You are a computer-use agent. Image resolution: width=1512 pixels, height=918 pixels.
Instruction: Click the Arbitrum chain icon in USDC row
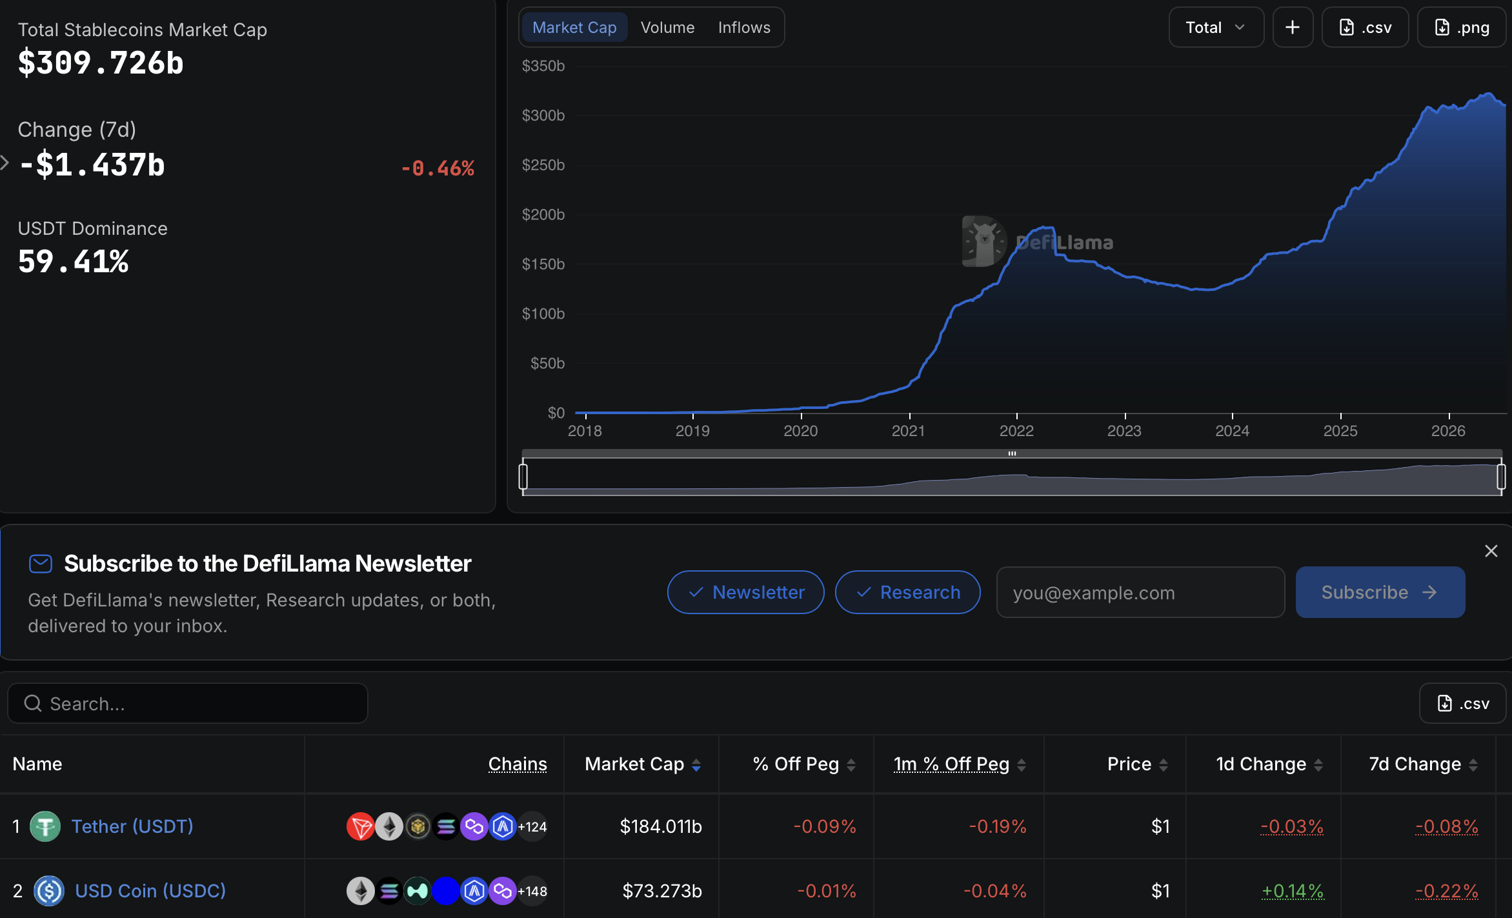474,891
